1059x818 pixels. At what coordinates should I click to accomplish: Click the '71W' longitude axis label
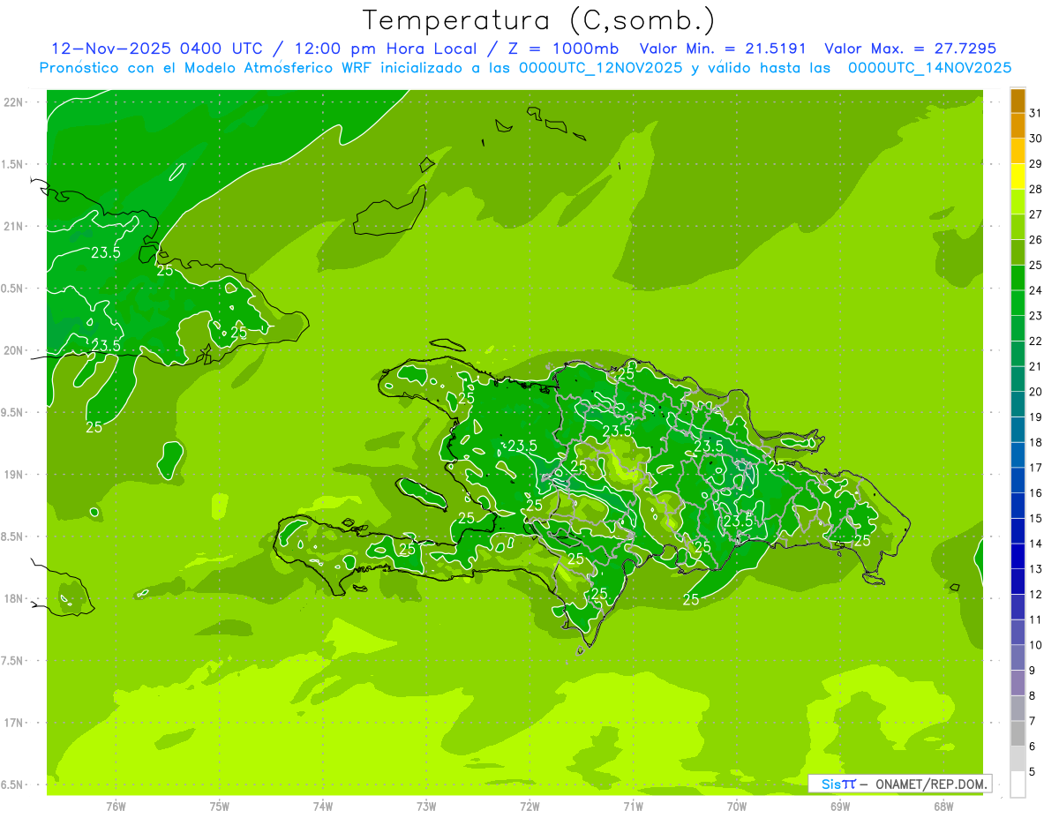tap(633, 806)
